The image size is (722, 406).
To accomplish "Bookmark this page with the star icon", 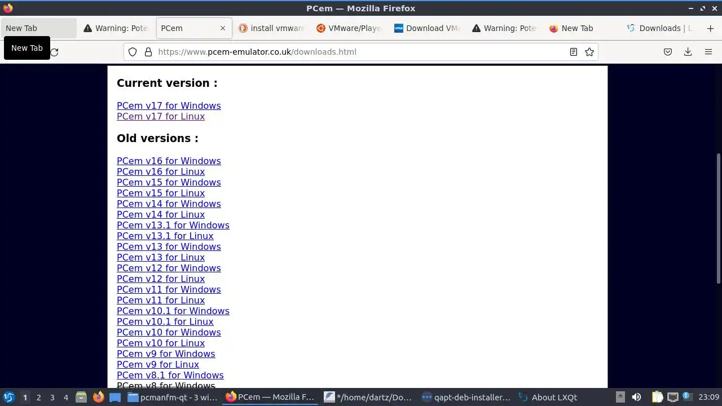I will pyautogui.click(x=589, y=52).
